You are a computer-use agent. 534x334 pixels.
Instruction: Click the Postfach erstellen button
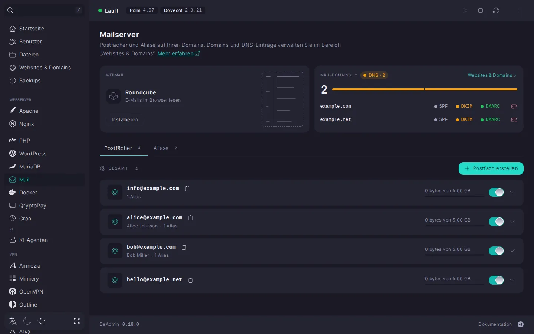pos(491,168)
